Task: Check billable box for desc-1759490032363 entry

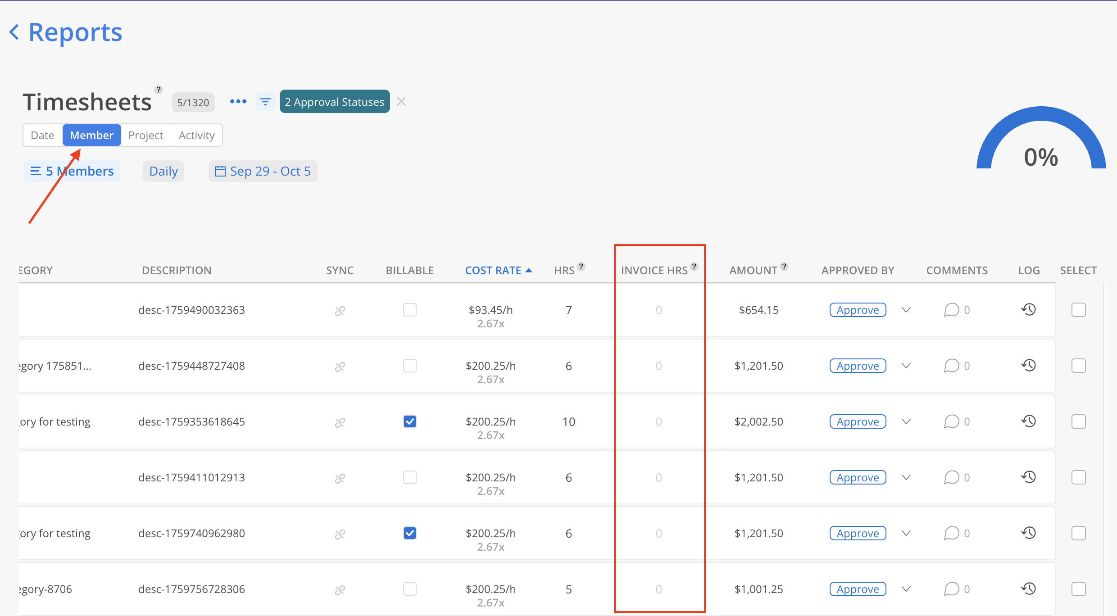Action: click(410, 310)
